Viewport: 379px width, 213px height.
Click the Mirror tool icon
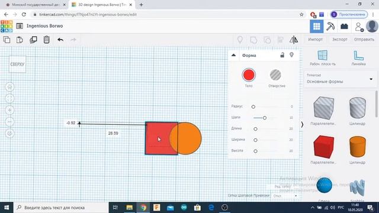point(294,40)
